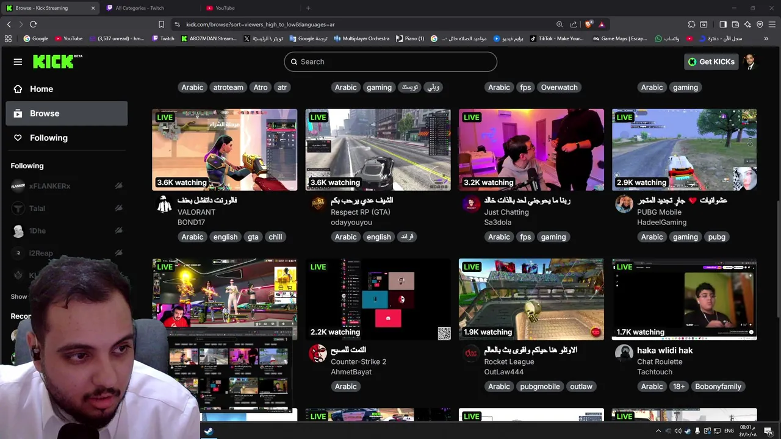Viewport: 781px width, 439px height.
Task: Click the pubgmobile tag under OutLaw444
Action: coord(540,387)
